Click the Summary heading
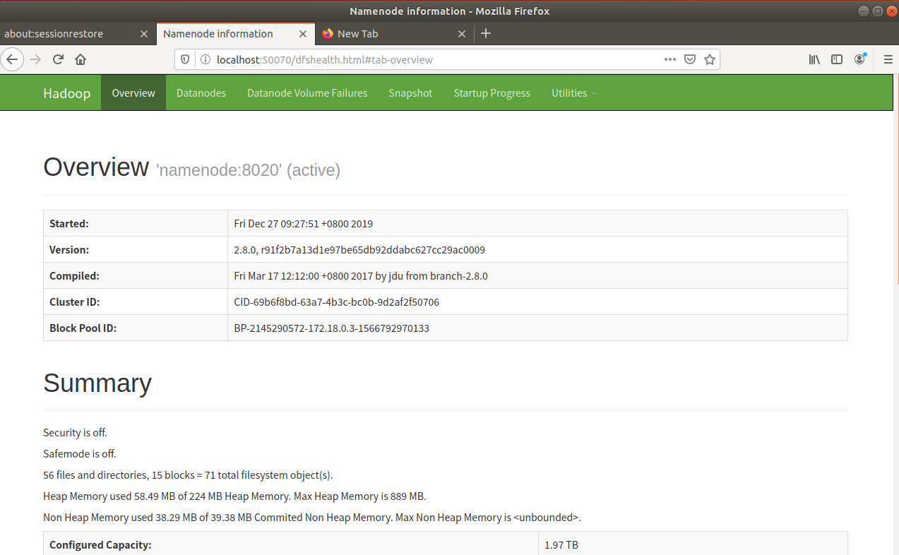Viewport: 899px width, 555px height. click(x=97, y=383)
